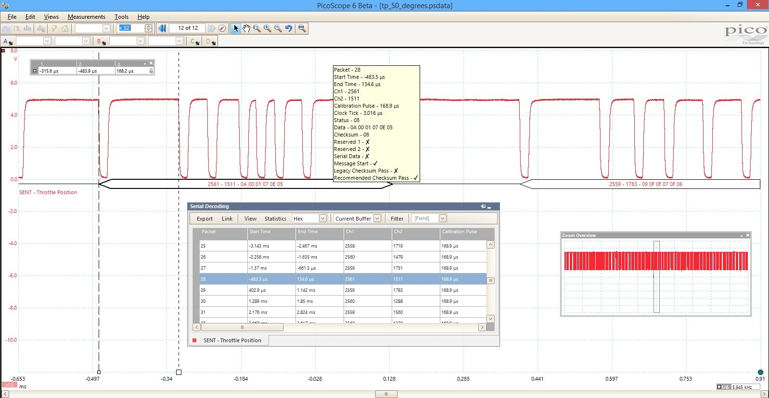The width and height of the screenshot is (769, 398).
Task: Minimize the Serial Decoding panel
Action: 489,207
